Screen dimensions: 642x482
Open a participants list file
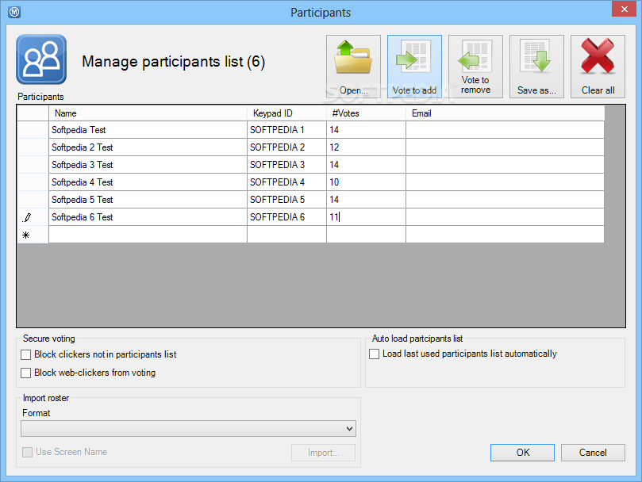353,67
